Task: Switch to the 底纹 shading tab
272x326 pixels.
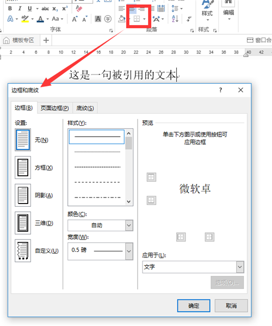Action: pos(85,108)
